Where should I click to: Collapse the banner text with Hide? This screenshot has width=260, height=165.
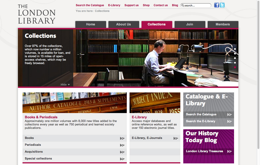(65, 85)
